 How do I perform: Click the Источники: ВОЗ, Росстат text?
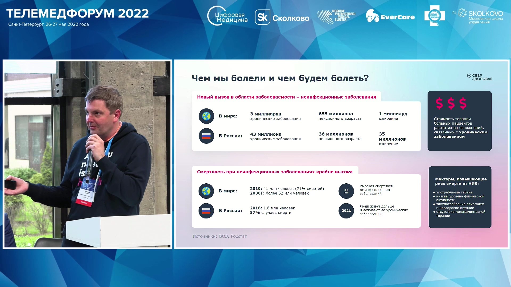(x=220, y=236)
